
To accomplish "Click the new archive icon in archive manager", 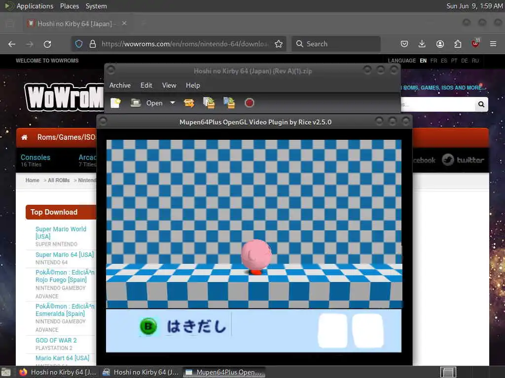I will point(115,103).
